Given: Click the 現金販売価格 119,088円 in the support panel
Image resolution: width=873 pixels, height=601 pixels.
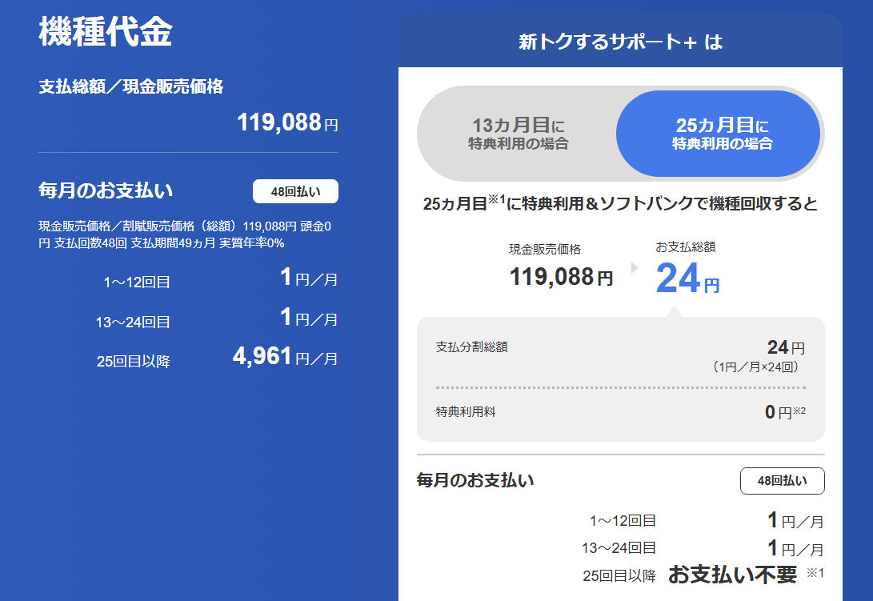Looking at the screenshot, I should [561, 277].
